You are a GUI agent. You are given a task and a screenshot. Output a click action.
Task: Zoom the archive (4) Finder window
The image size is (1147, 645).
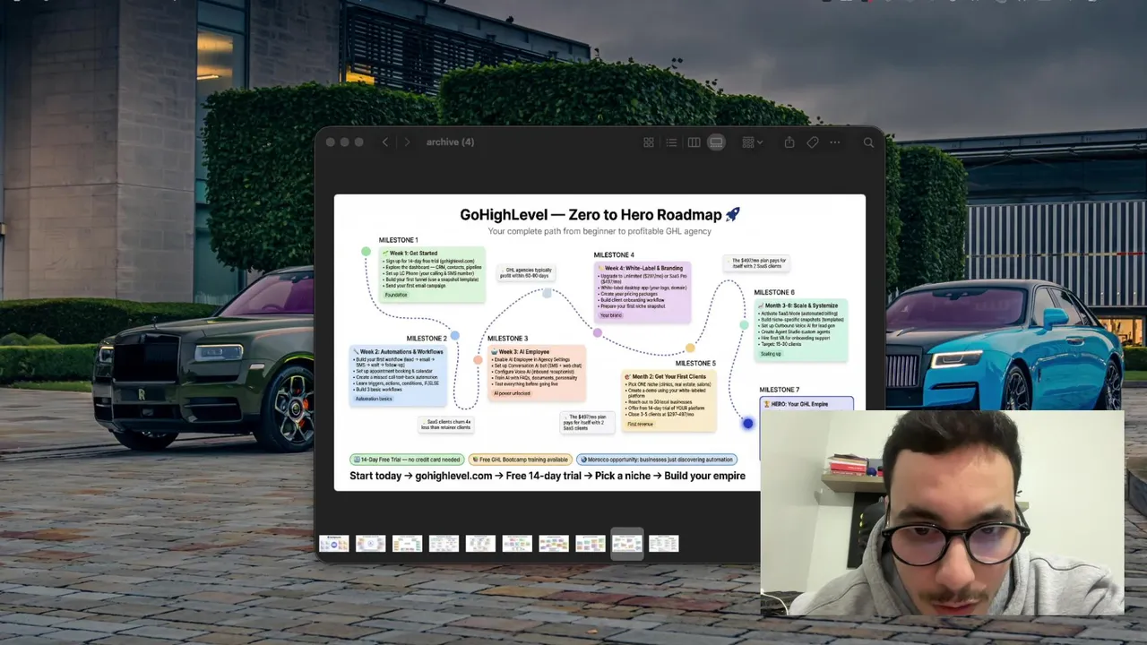359,142
